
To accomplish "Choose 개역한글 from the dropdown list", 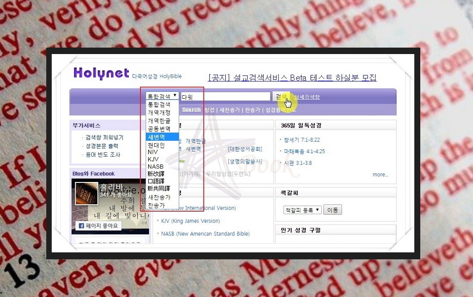I will [162, 120].
